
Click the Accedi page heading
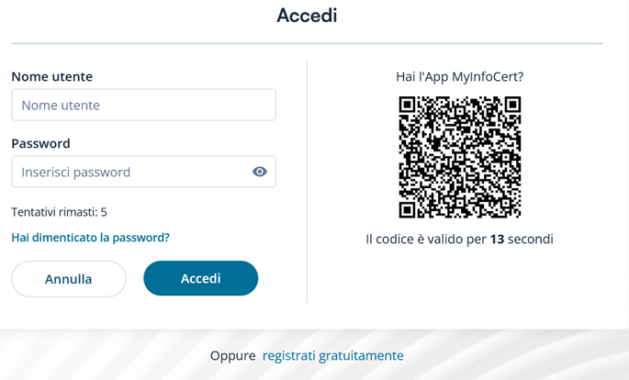tap(307, 16)
